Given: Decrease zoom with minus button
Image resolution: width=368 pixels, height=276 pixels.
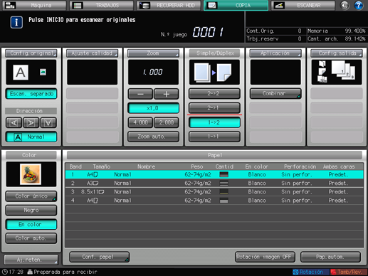Looking at the screenshot, I should (x=140, y=94).
